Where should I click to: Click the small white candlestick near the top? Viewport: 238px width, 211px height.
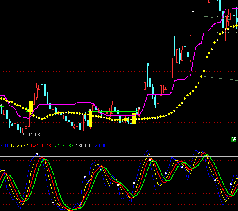193,13
